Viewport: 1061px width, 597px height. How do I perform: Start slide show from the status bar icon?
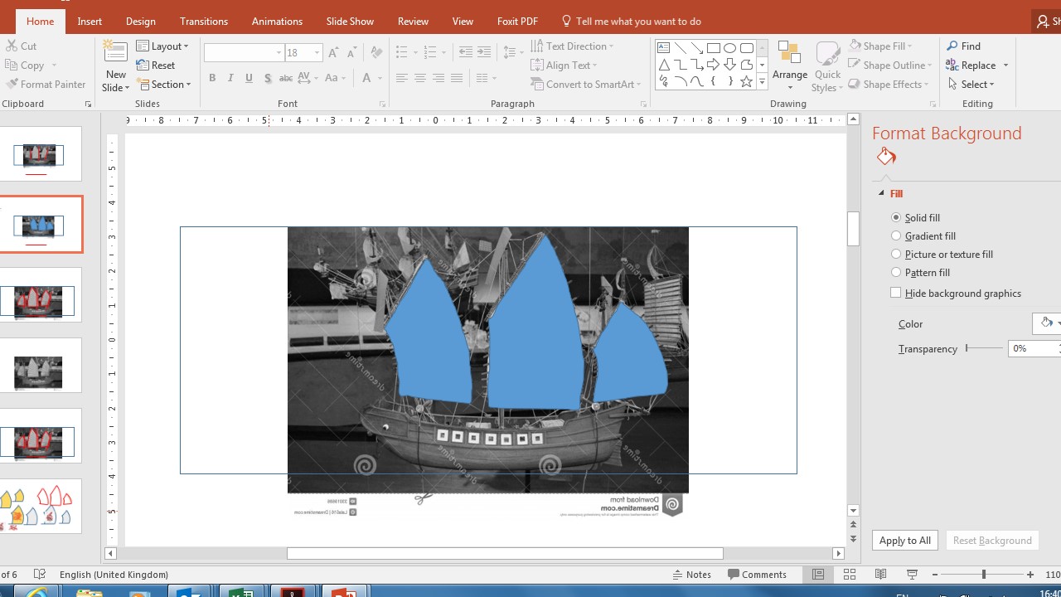[912, 575]
